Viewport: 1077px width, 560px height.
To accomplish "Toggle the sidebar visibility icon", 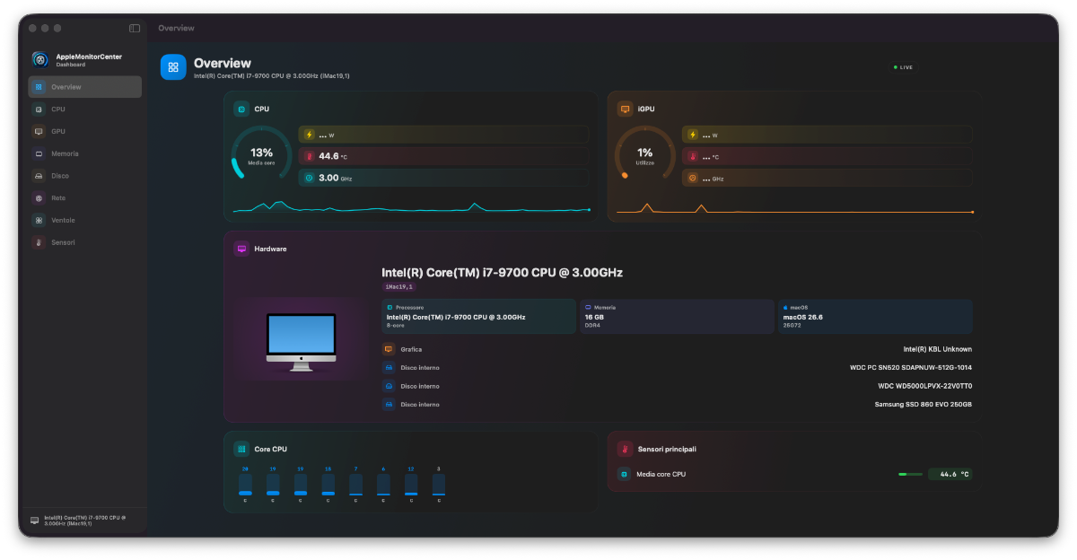I will coord(135,28).
